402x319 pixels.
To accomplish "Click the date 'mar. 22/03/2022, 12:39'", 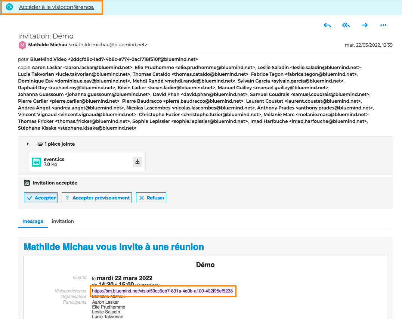I will tap(368, 45).
